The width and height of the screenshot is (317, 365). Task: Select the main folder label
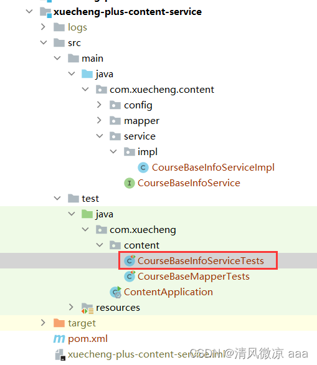coord(92,59)
